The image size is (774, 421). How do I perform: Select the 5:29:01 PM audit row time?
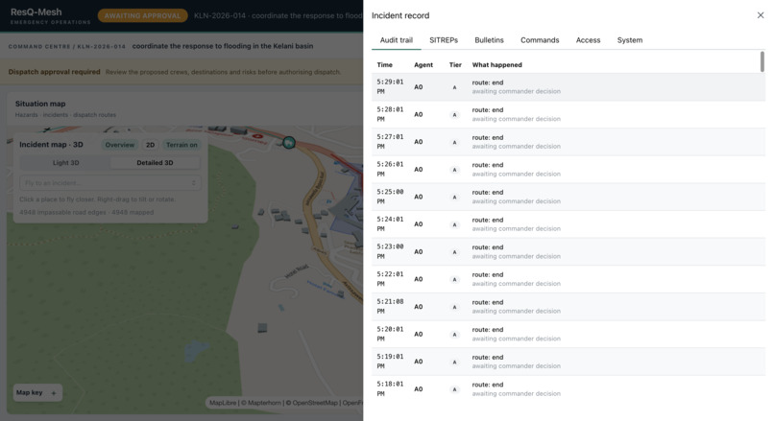point(390,86)
